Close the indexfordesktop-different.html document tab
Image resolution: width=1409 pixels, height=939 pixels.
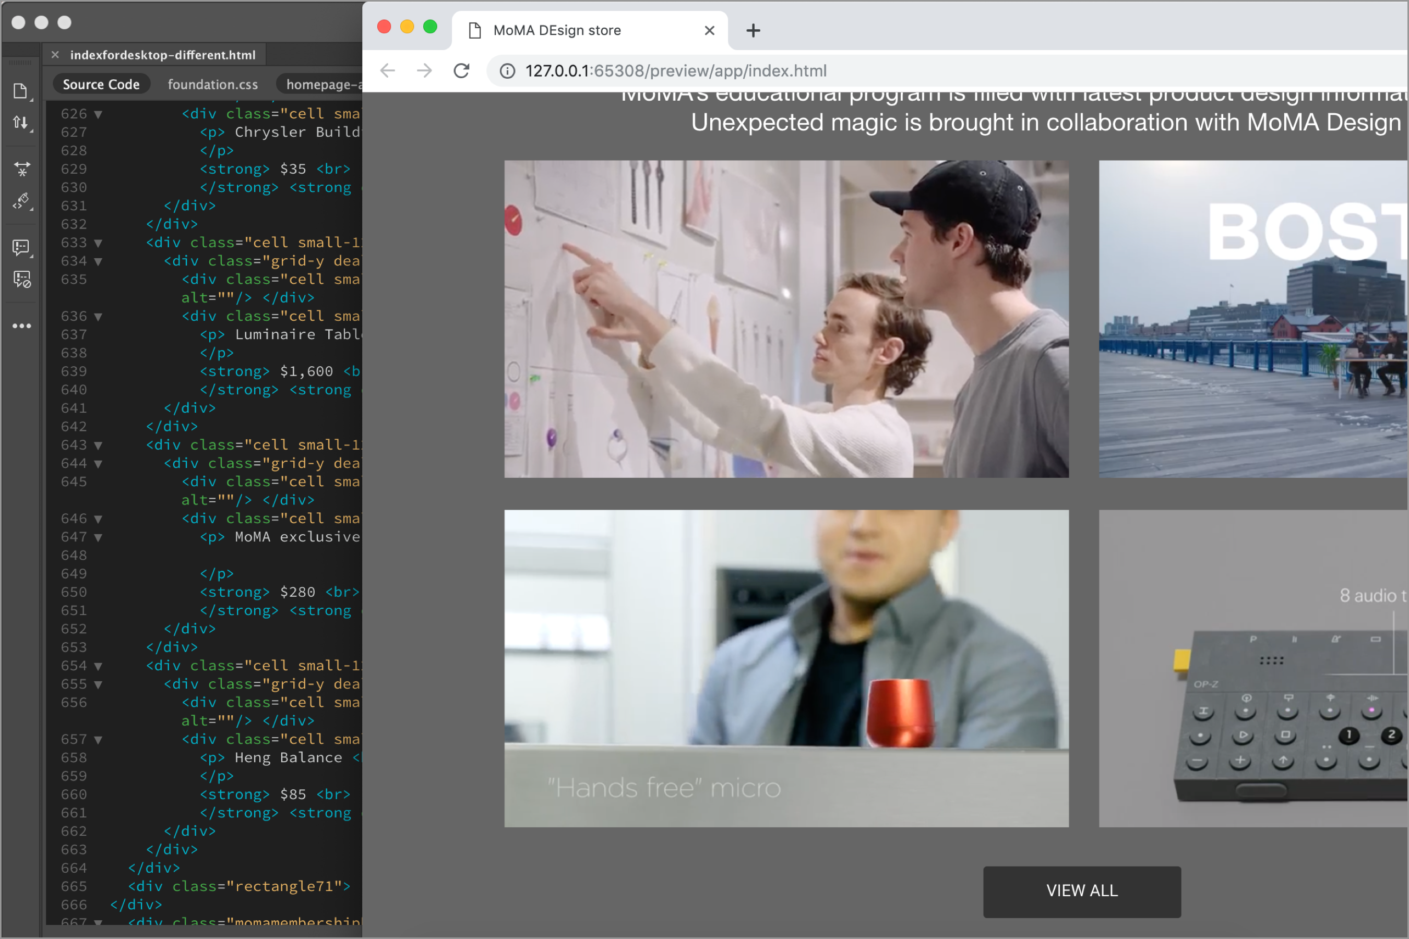tap(55, 54)
